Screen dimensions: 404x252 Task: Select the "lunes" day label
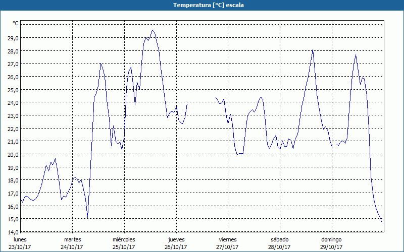(x=21, y=239)
